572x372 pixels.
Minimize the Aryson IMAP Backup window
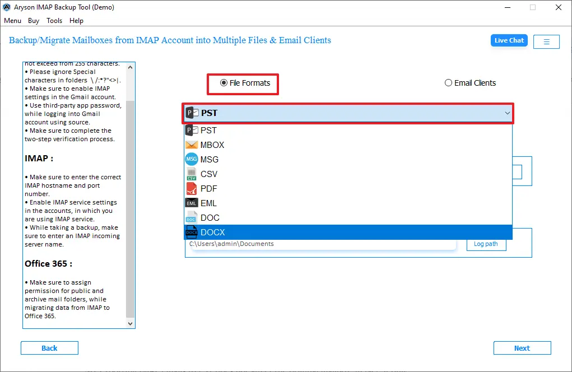508,7
